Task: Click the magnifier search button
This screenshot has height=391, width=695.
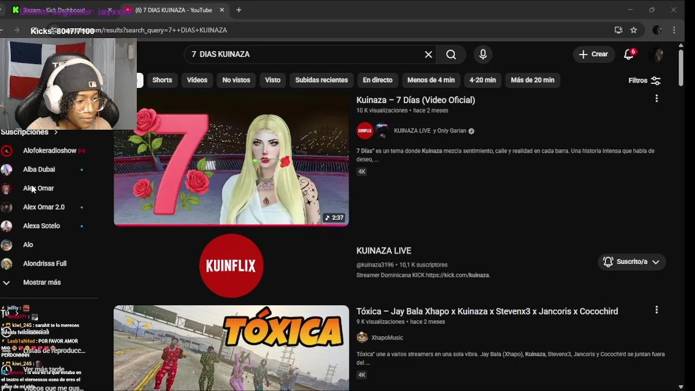Action: [x=451, y=54]
